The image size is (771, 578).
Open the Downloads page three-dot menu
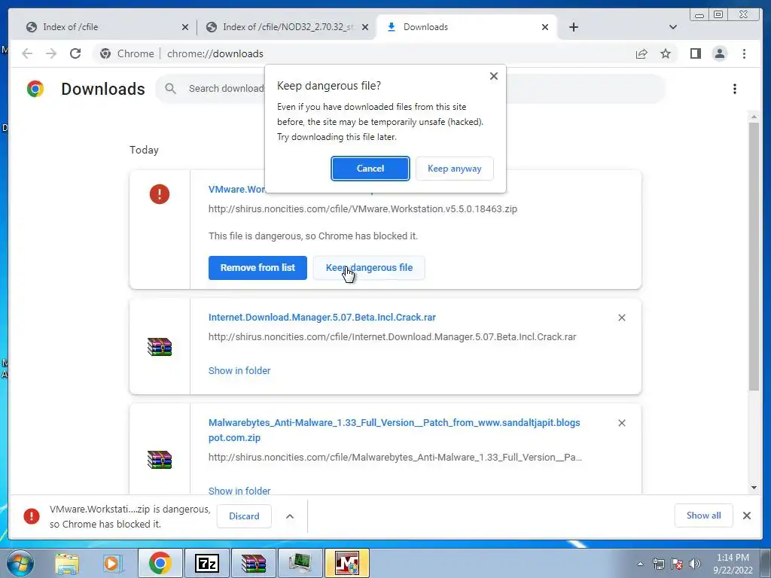(735, 89)
